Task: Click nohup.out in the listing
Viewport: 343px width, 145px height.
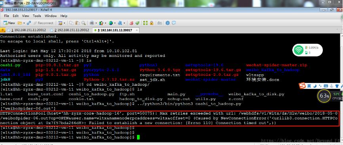Action: [x=179, y=99]
